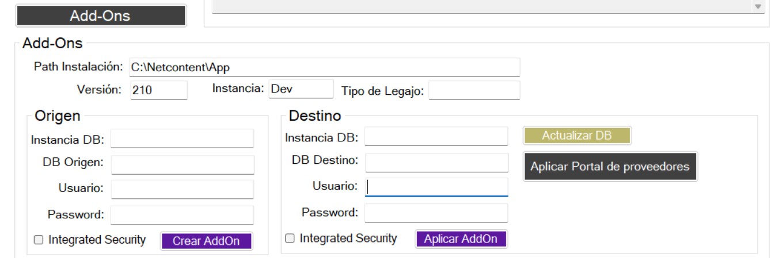
Task: Click the Add-Ons dark header button
Action: tap(101, 16)
